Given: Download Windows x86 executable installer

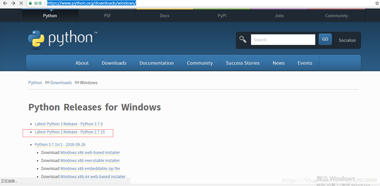Looking at the screenshot, I should coord(90,161).
